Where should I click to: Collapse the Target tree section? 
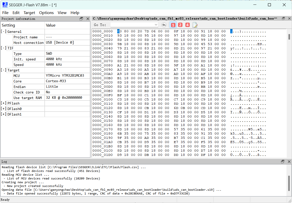pyautogui.click(x=4, y=70)
